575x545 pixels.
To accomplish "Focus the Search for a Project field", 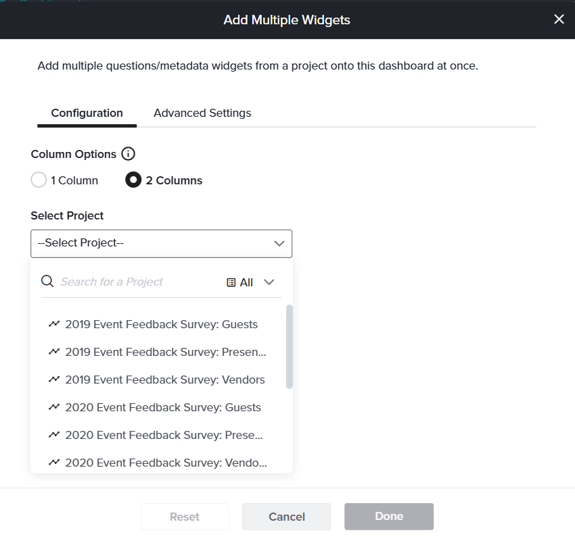I will coord(135,282).
